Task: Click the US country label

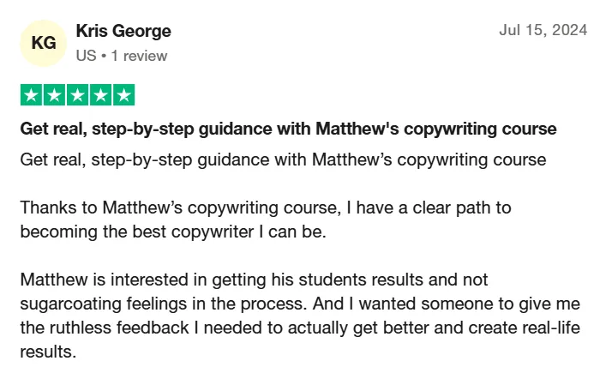Action: (86, 56)
